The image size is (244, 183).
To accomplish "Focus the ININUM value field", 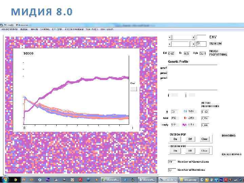I will (201, 44).
